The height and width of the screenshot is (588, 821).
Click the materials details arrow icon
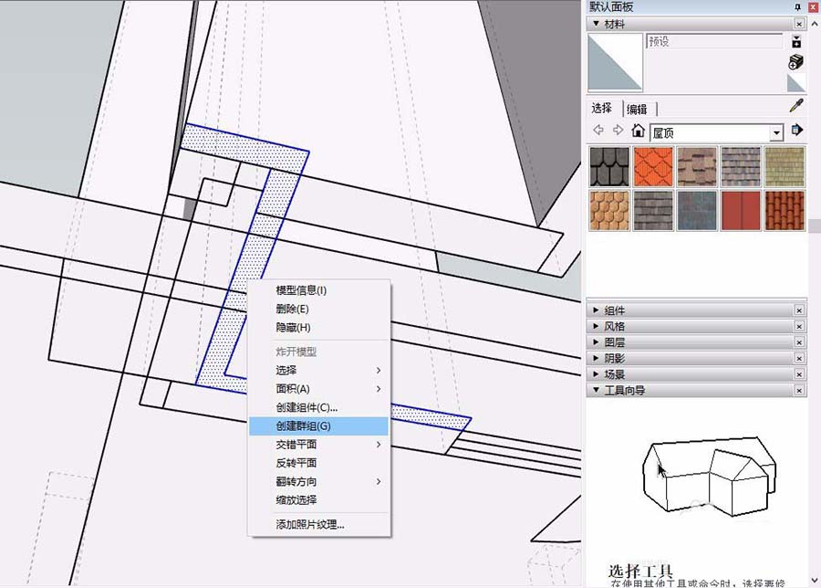(x=796, y=131)
